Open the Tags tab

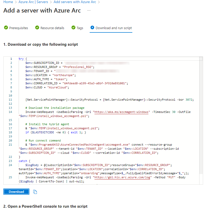80,28
